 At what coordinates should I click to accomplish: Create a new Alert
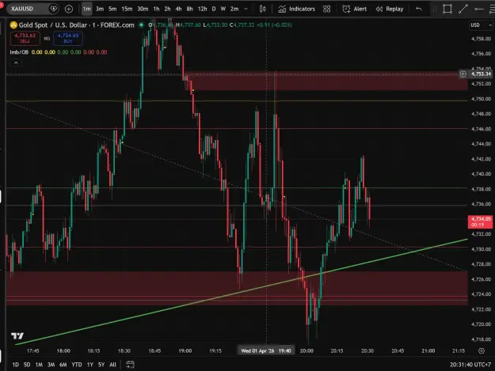pyautogui.click(x=355, y=9)
